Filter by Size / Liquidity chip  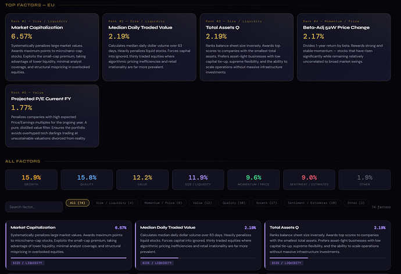114,203
